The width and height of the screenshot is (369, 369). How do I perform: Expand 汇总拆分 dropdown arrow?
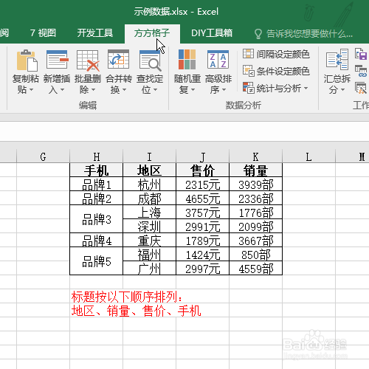(342, 90)
